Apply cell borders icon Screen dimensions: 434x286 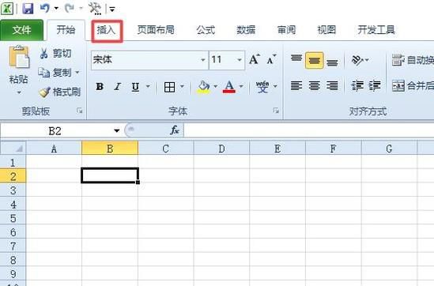pyautogui.click(x=170, y=87)
